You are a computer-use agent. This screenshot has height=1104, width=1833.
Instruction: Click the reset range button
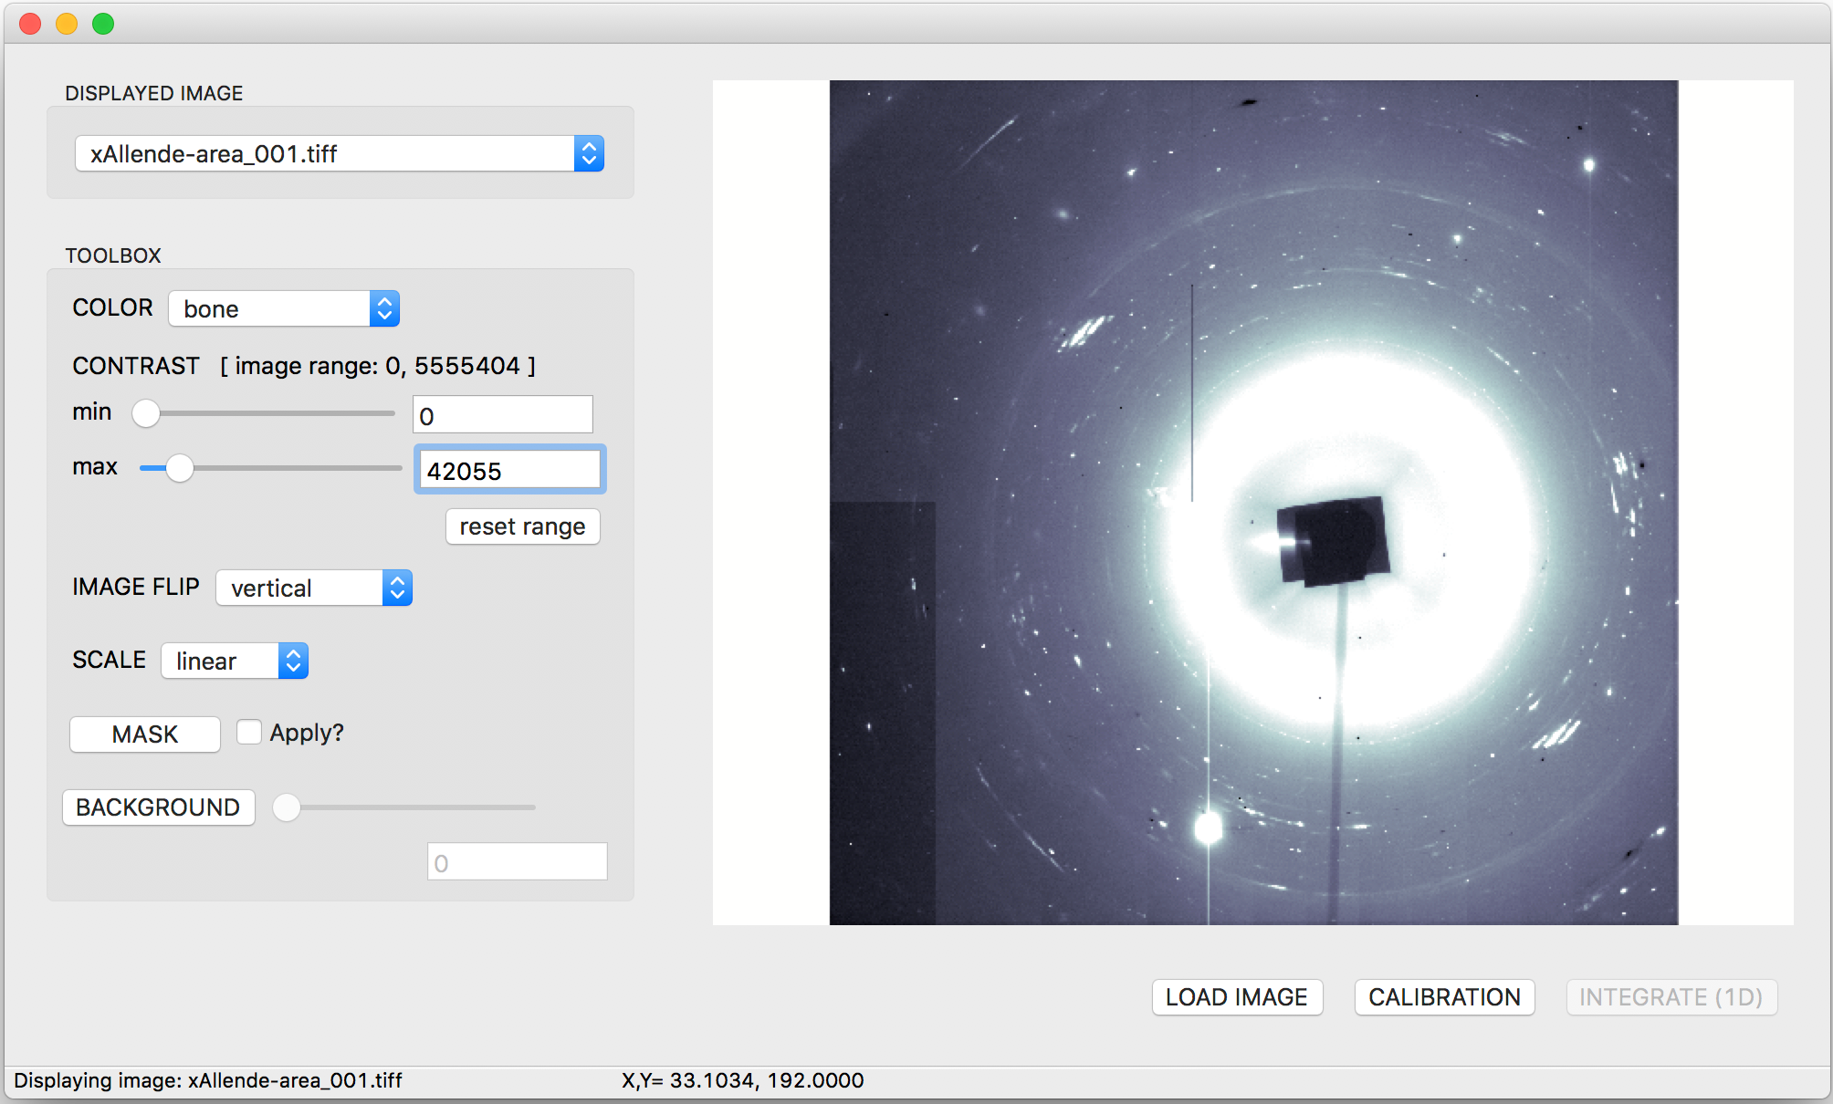pos(522,526)
